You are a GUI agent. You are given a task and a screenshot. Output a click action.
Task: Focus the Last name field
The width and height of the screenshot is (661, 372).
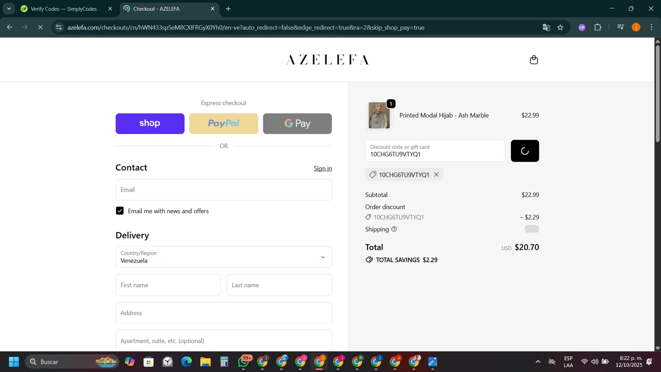click(x=279, y=285)
